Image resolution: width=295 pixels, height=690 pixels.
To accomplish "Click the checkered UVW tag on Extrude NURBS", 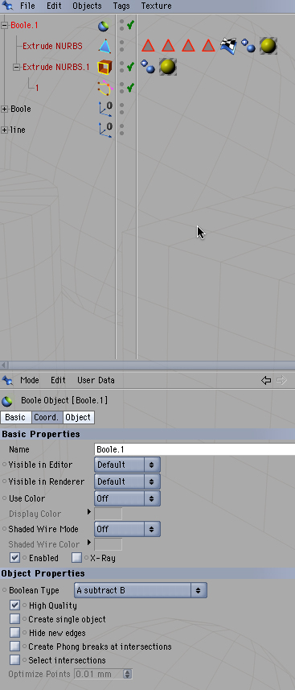I will pos(228,46).
